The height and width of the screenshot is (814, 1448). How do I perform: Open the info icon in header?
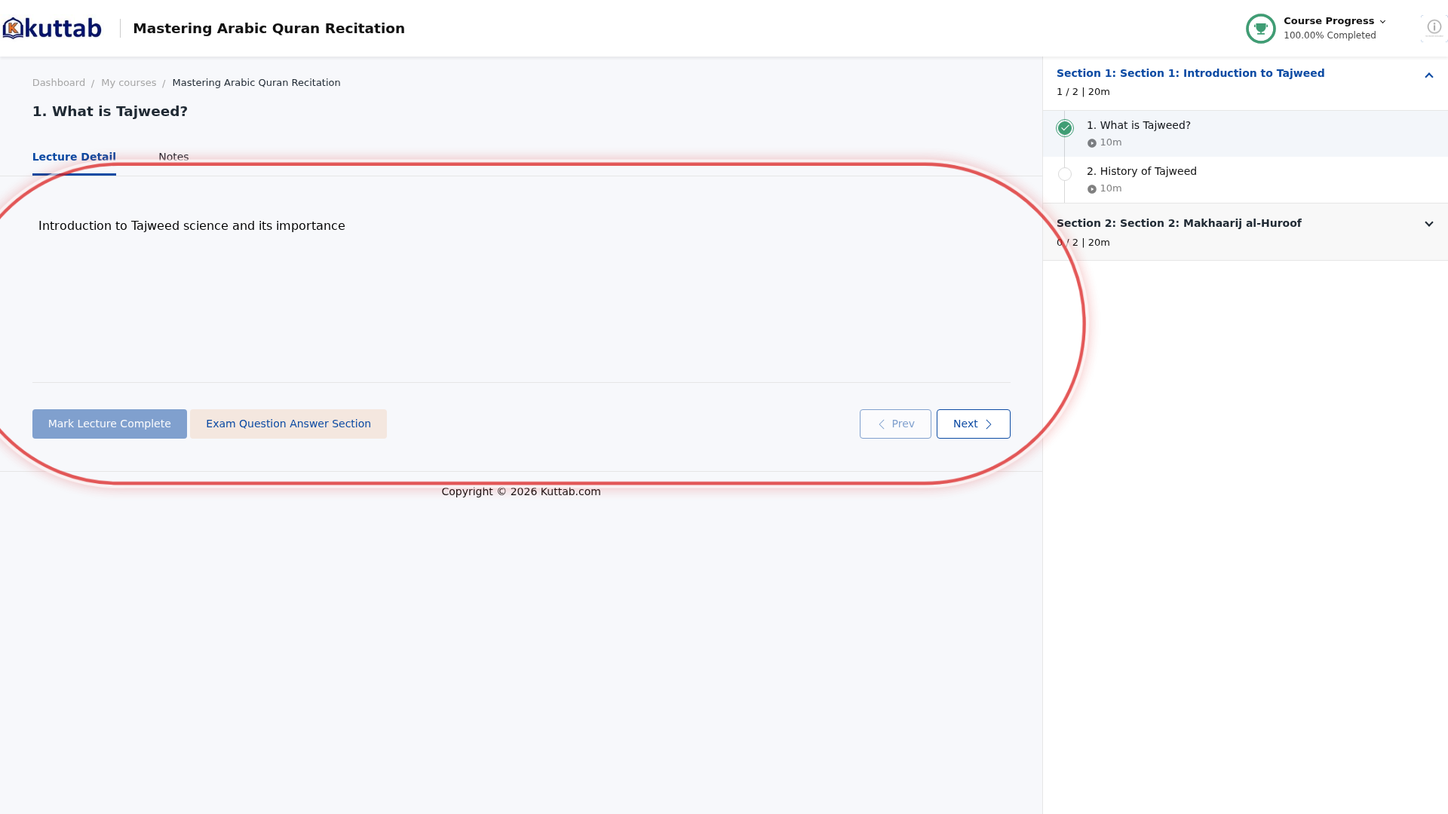pos(1434,27)
